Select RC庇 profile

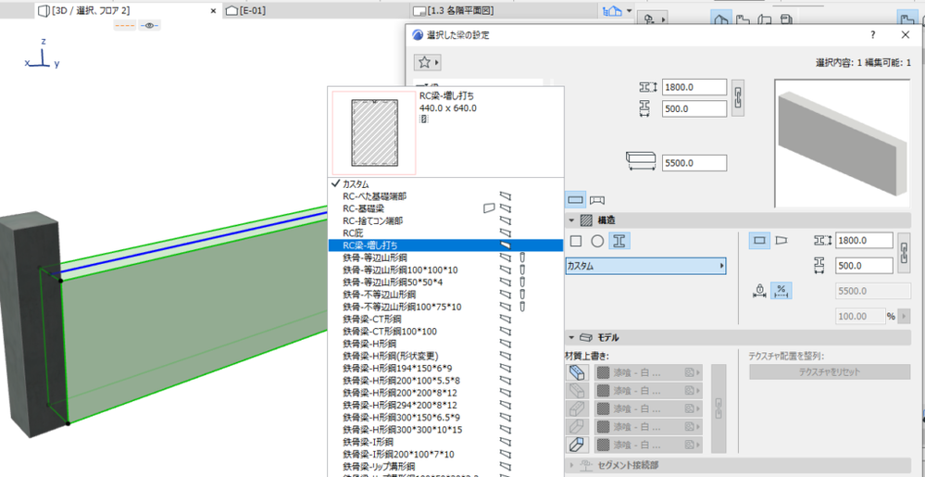pos(446,233)
